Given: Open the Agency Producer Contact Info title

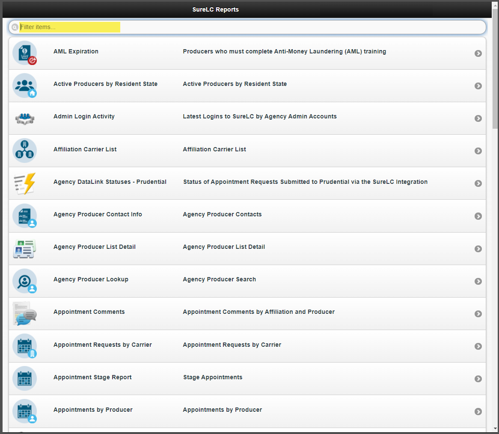Looking at the screenshot, I should point(98,214).
